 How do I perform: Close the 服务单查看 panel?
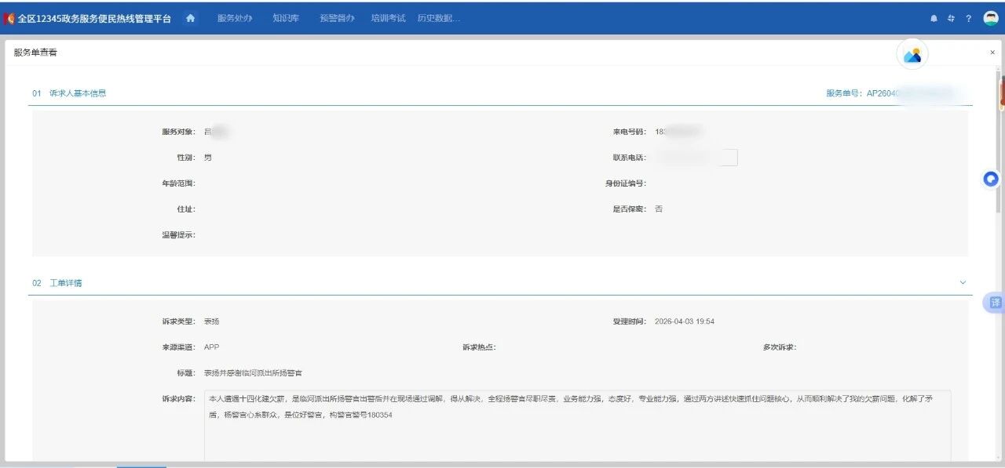(992, 53)
